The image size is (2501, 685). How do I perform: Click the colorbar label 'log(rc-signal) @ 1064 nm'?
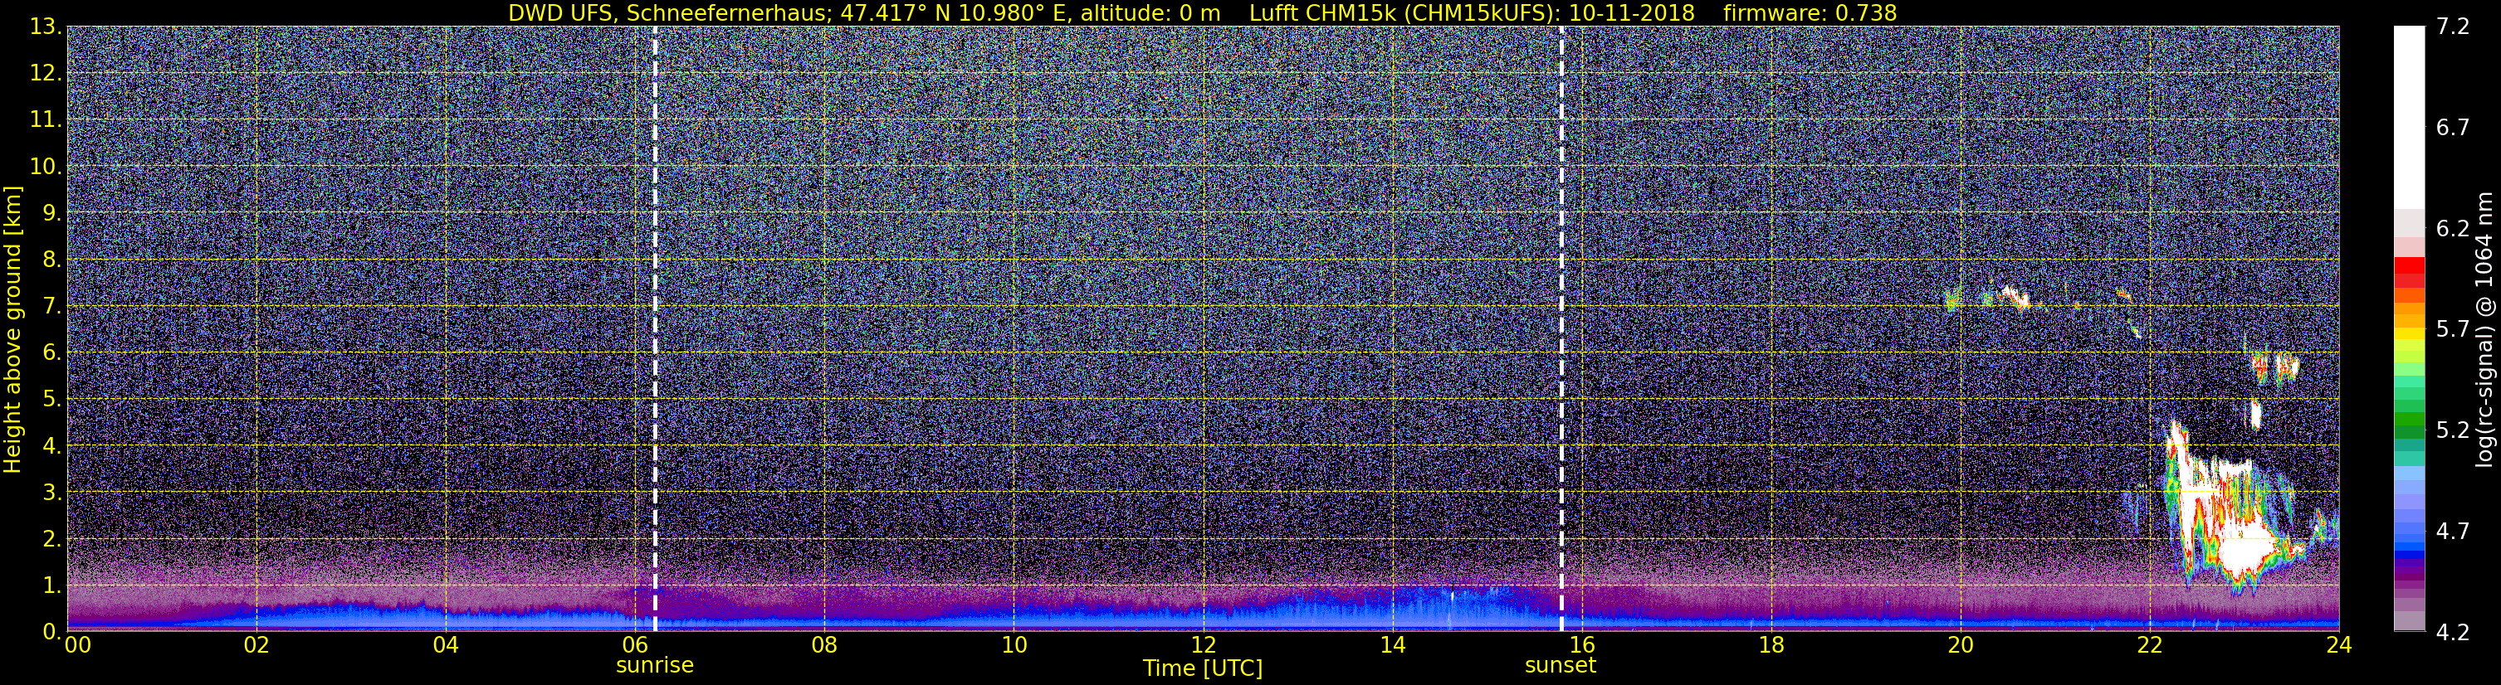click(x=2486, y=329)
